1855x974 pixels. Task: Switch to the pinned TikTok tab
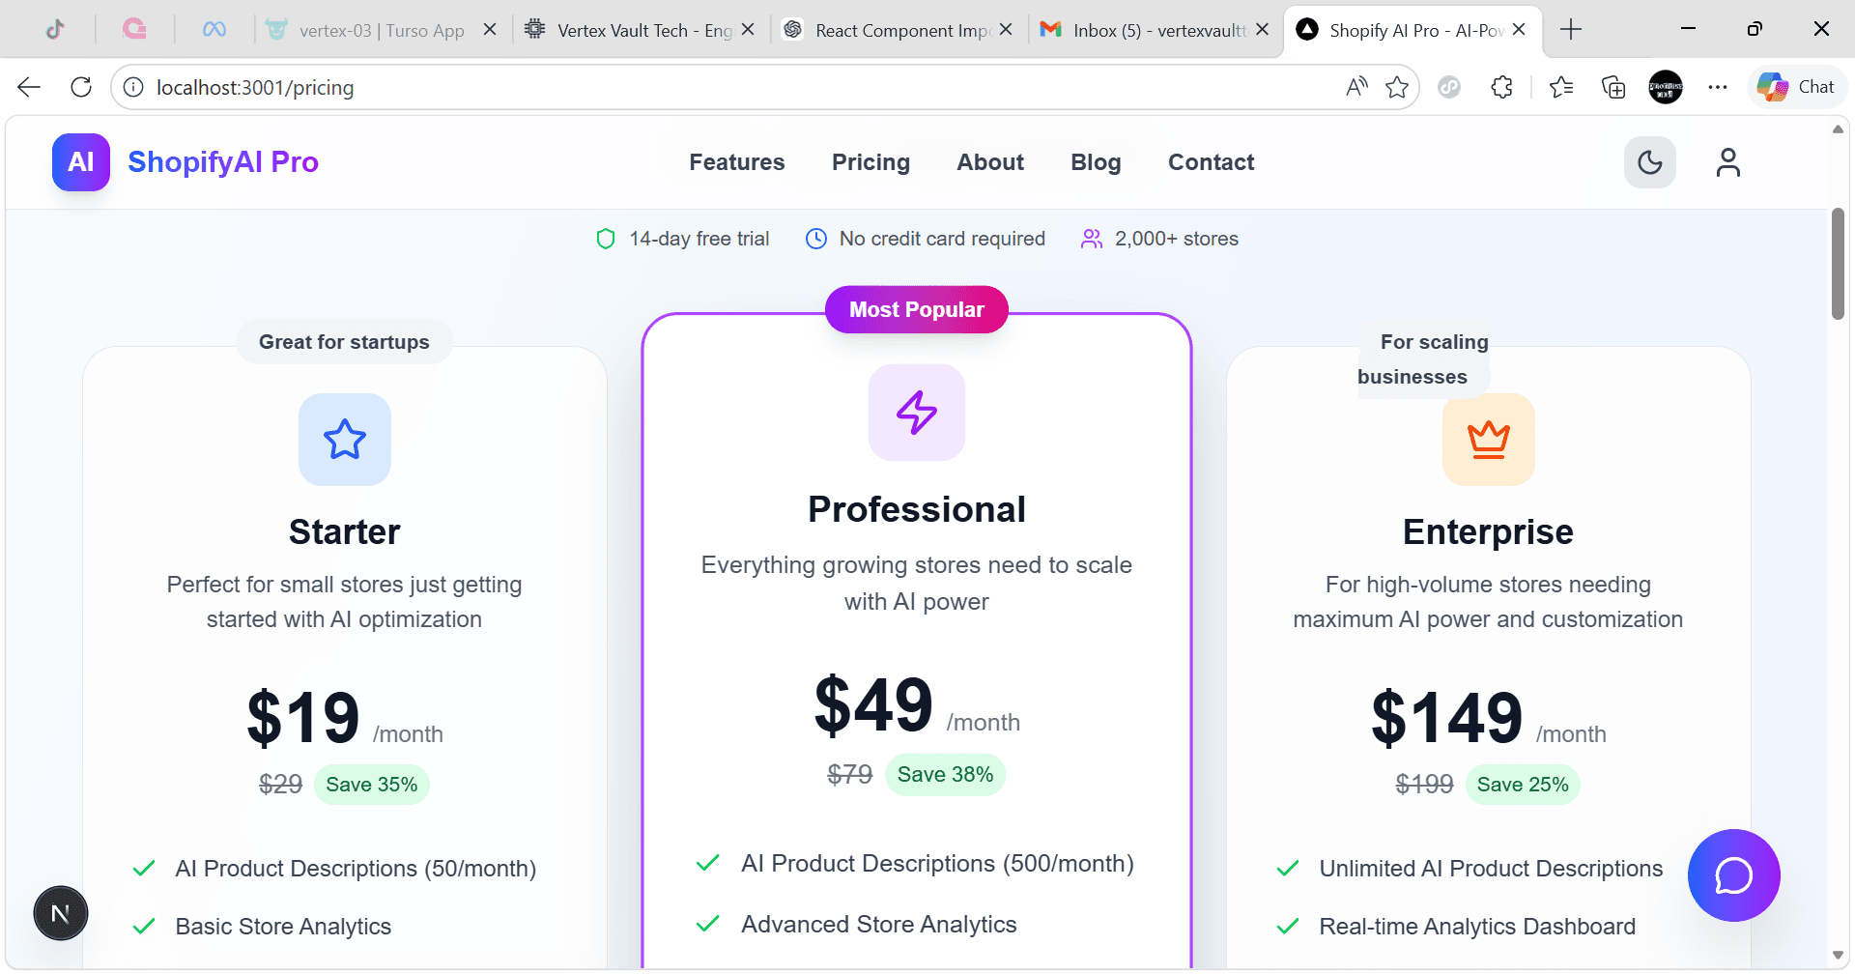tap(55, 30)
